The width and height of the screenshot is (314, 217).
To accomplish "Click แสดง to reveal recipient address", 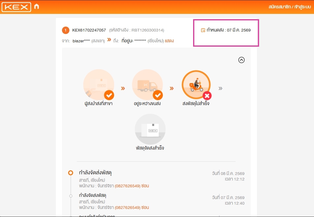I will coord(169,41).
